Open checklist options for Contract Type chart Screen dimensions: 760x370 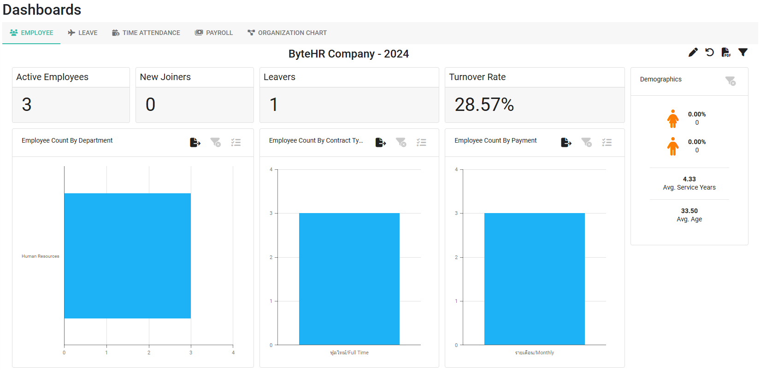point(421,143)
